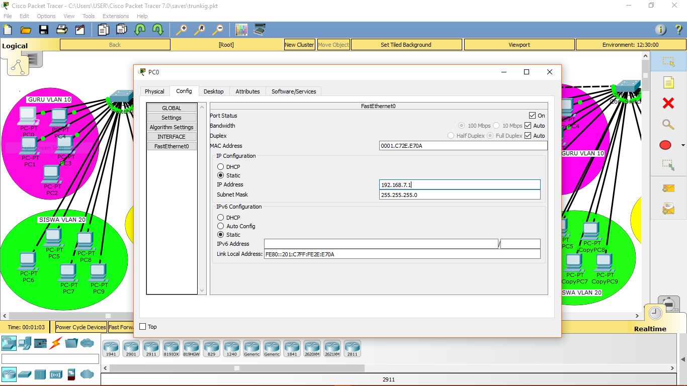Screen dimensions: 687x386
Task: Open the Extensions menu
Action: pos(115,16)
